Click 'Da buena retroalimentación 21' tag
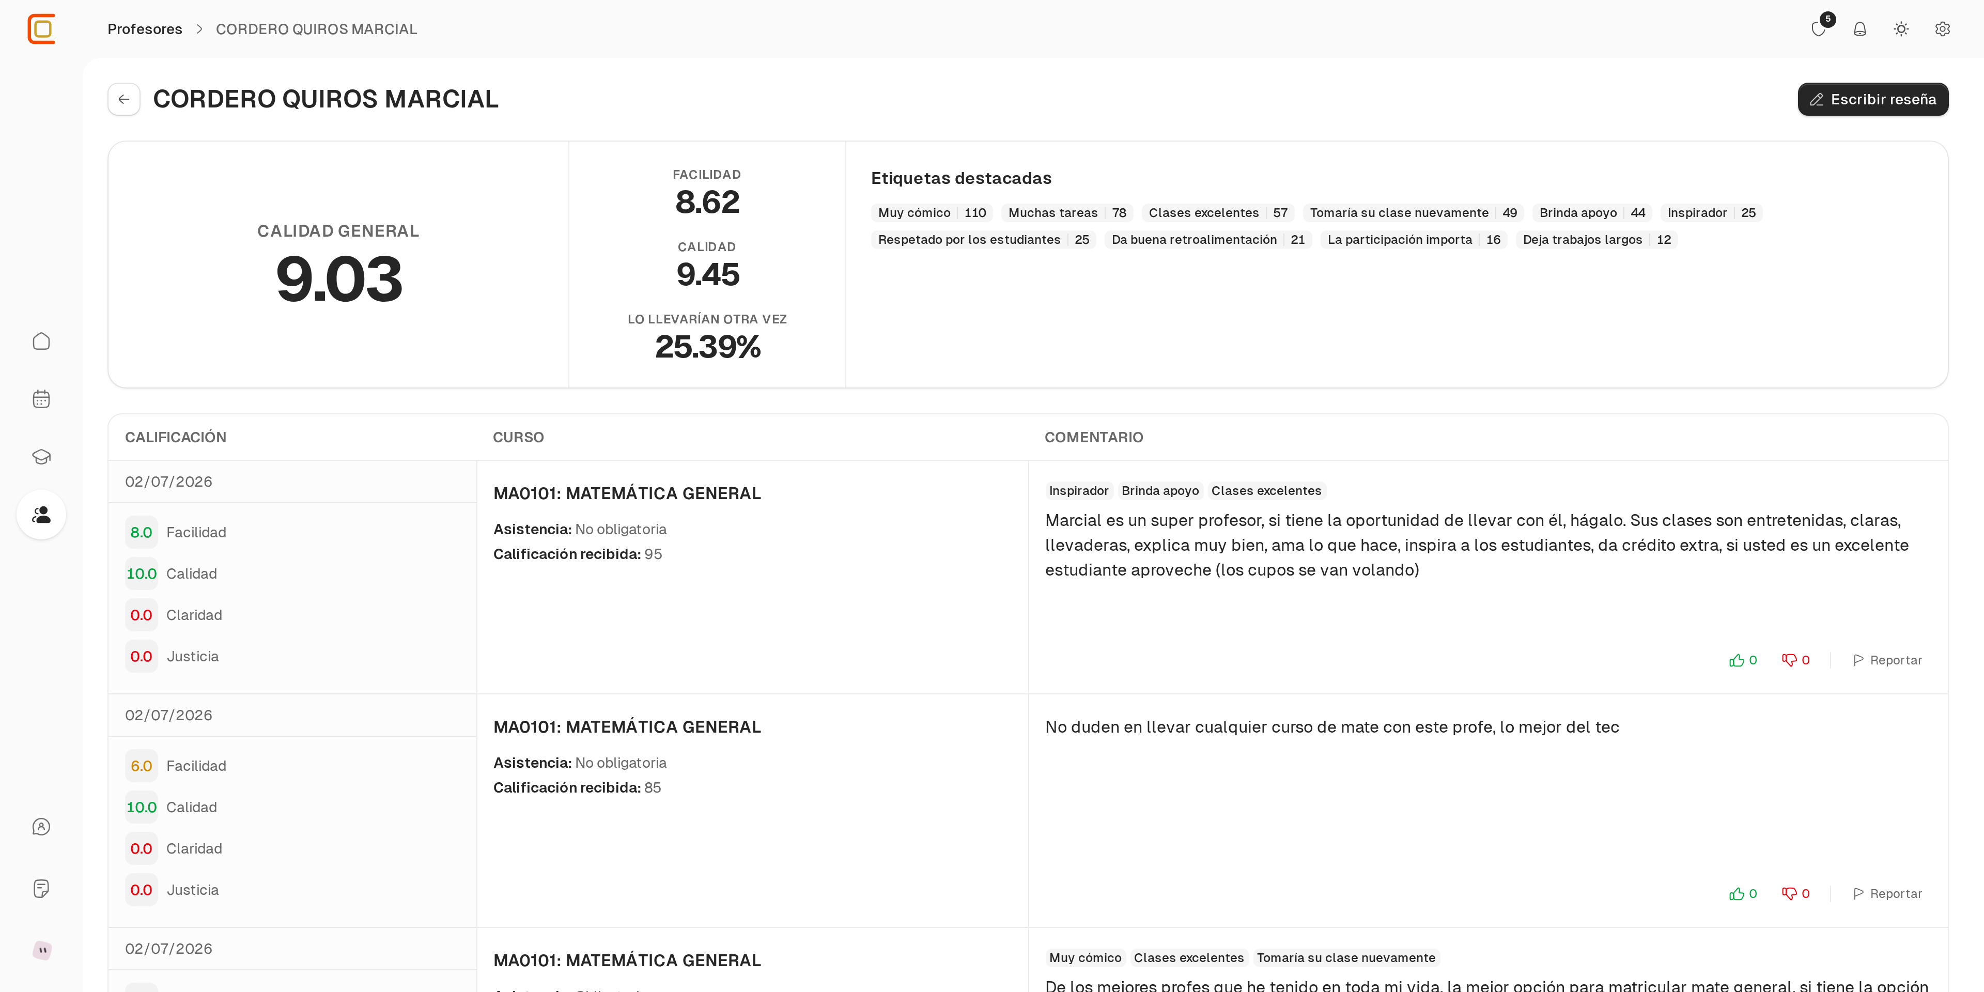 point(1207,240)
